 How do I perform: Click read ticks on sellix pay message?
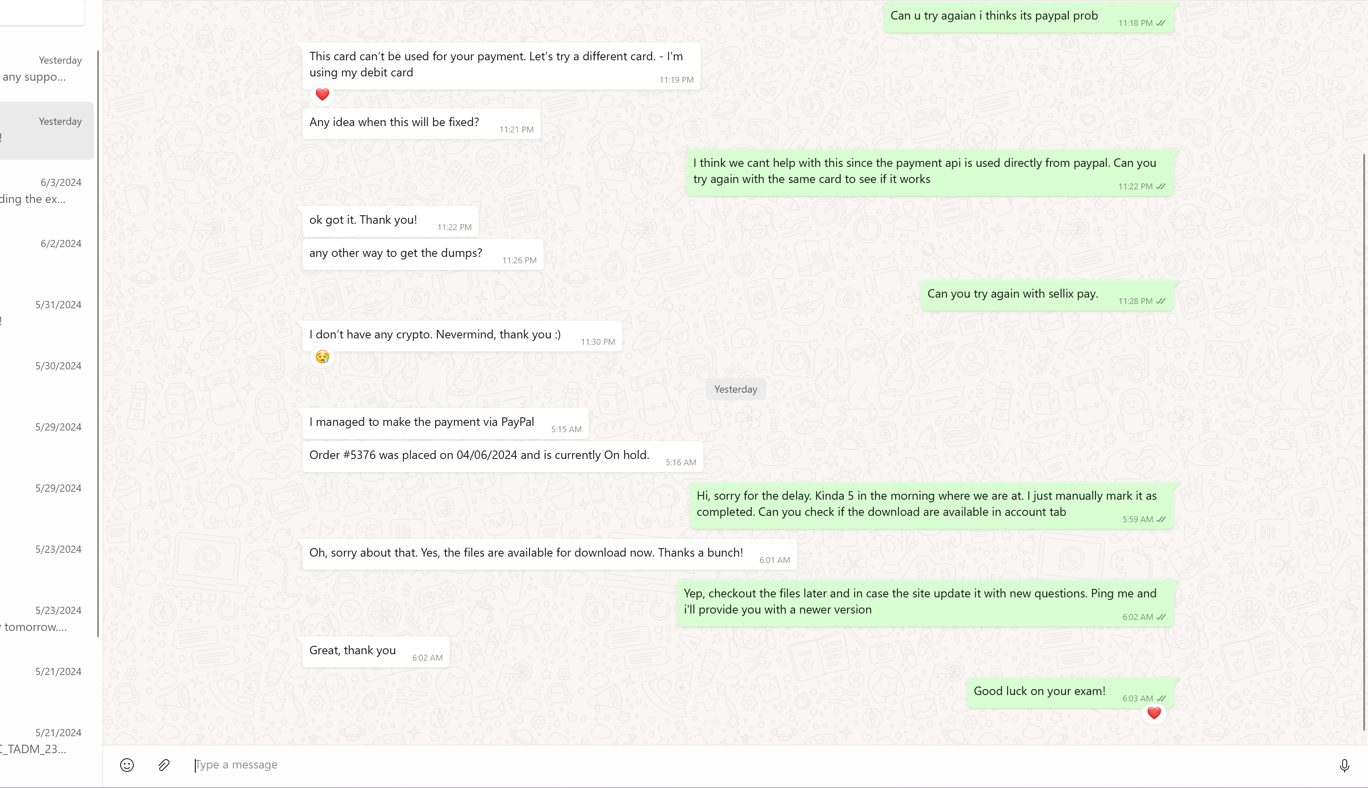(x=1161, y=301)
